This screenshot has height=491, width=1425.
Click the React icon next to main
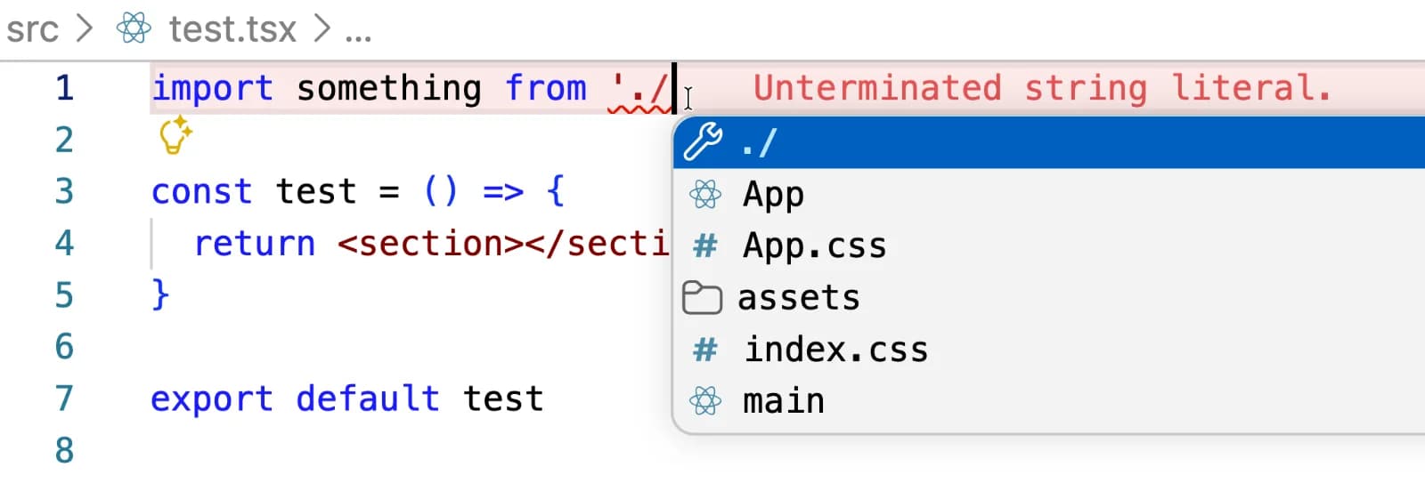tap(704, 401)
